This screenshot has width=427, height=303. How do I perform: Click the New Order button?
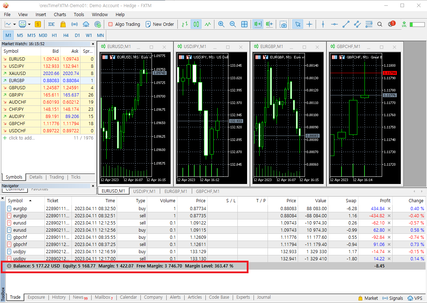point(160,24)
